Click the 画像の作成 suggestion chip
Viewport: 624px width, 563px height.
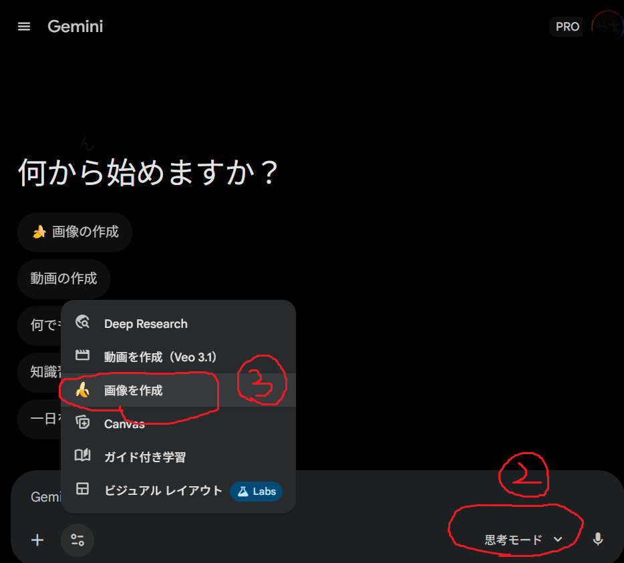75,232
